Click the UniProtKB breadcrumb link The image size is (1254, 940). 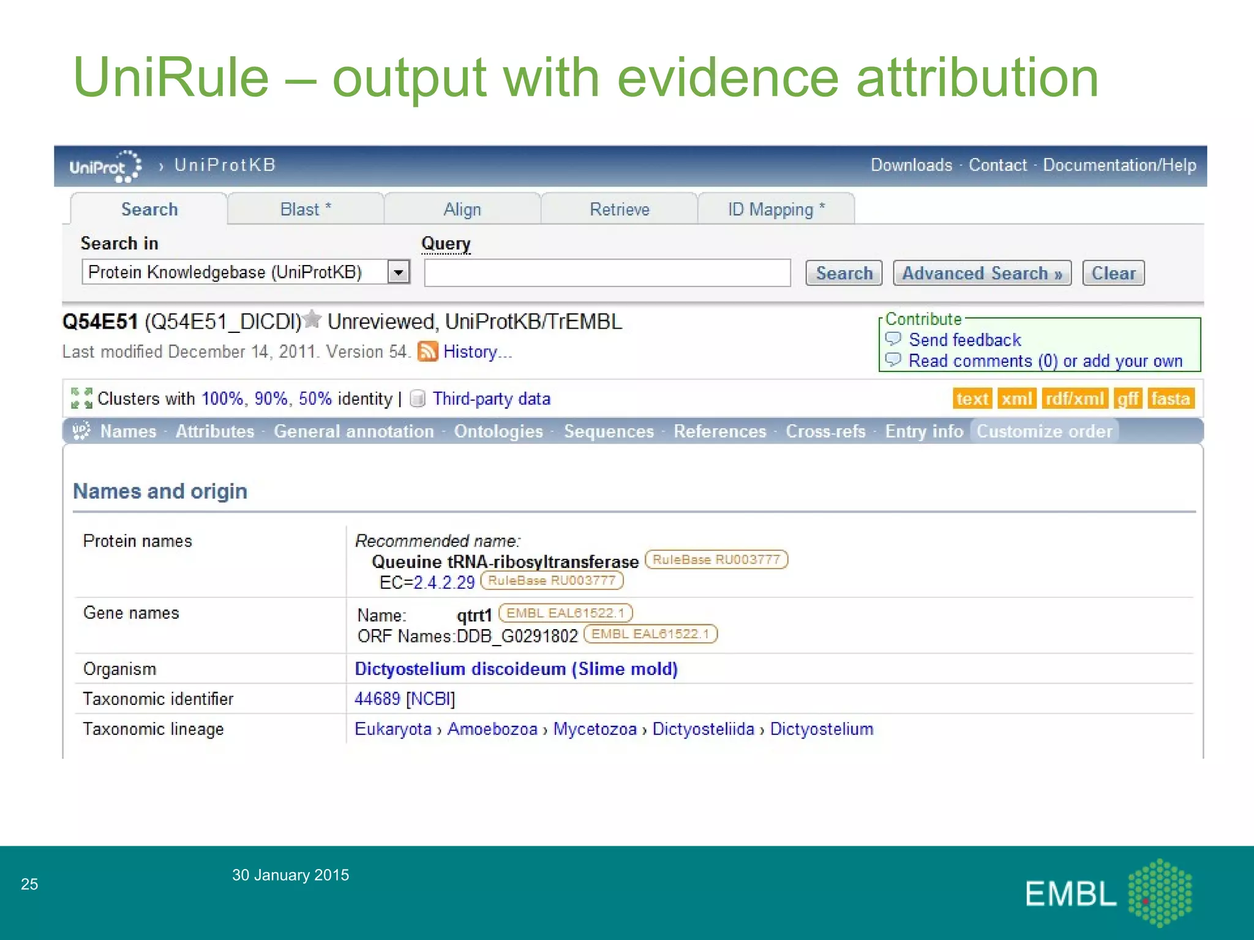coord(225,165)
